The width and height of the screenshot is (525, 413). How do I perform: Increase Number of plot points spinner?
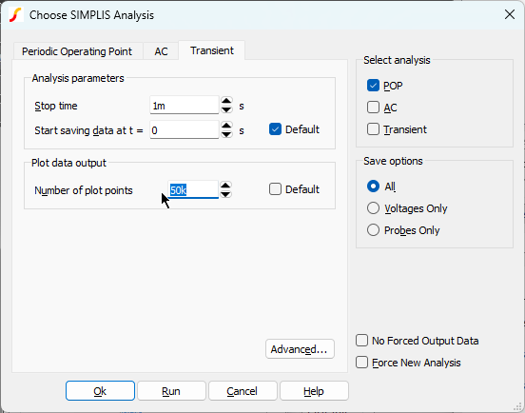click(x=225, y=186)
